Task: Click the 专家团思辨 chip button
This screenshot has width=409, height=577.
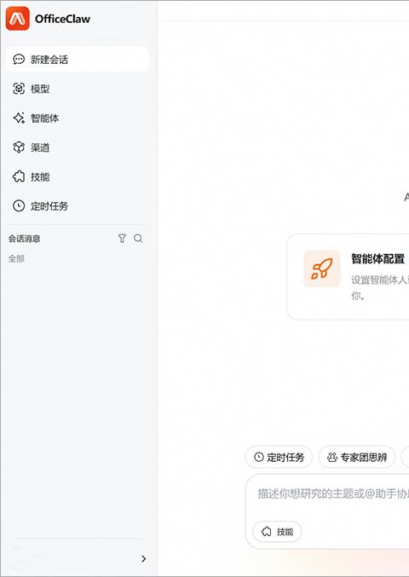Action: tap(357, 457)
